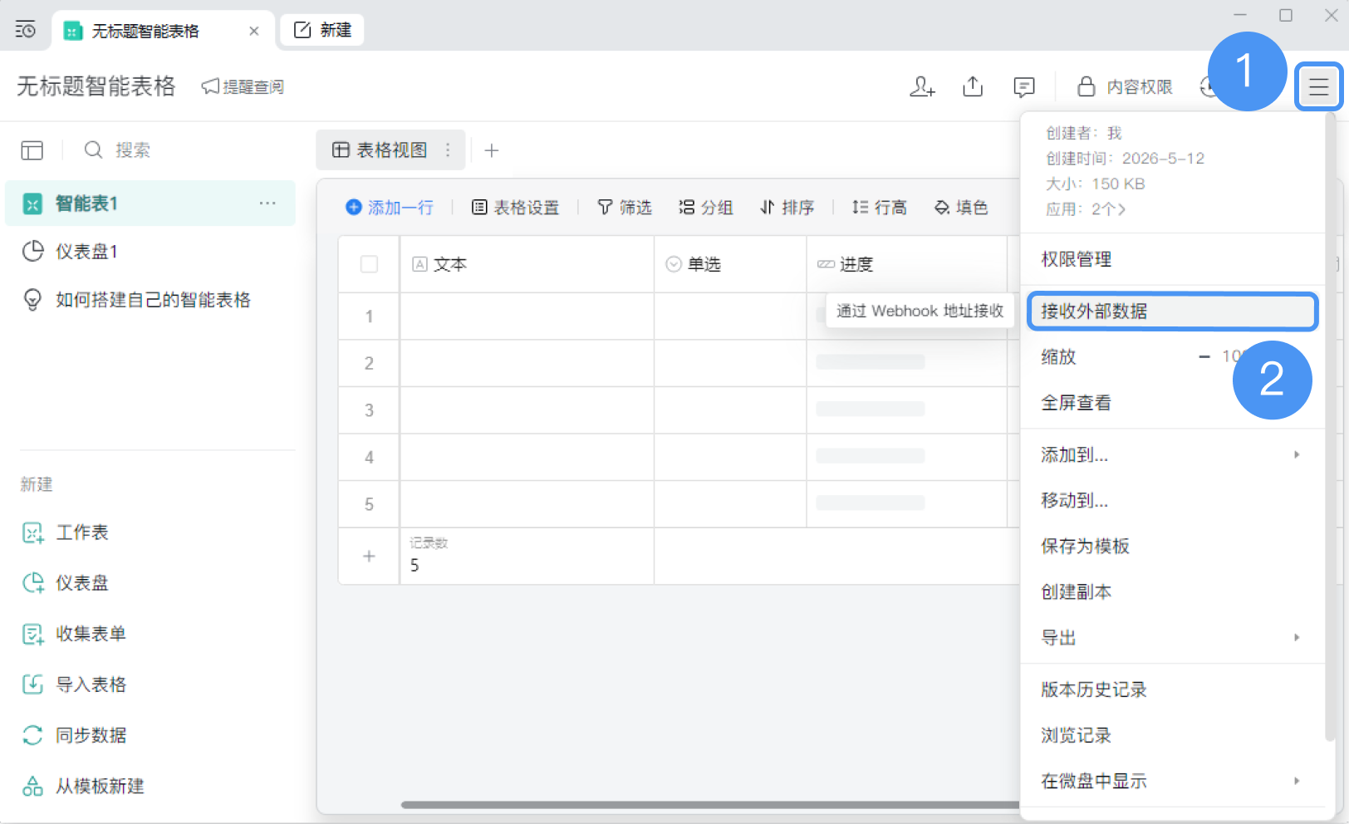
Task: Click 同步数据 option
Action: coord(74,735)
